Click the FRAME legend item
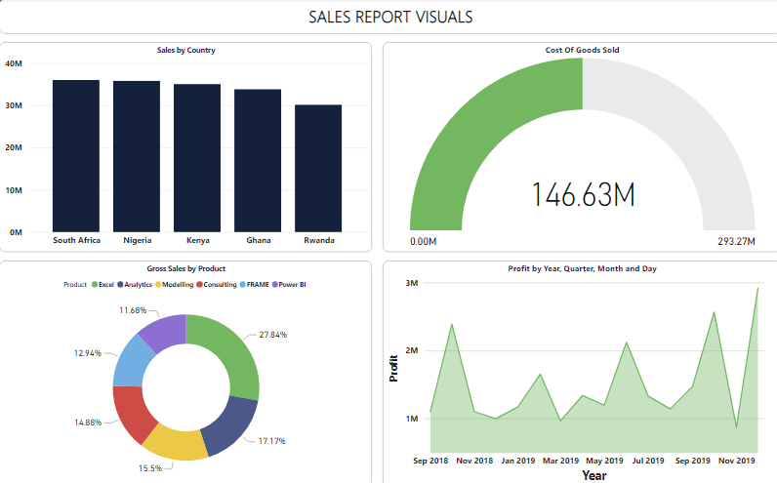This screenshot has height=483, width=777. (x=259, y=284)
